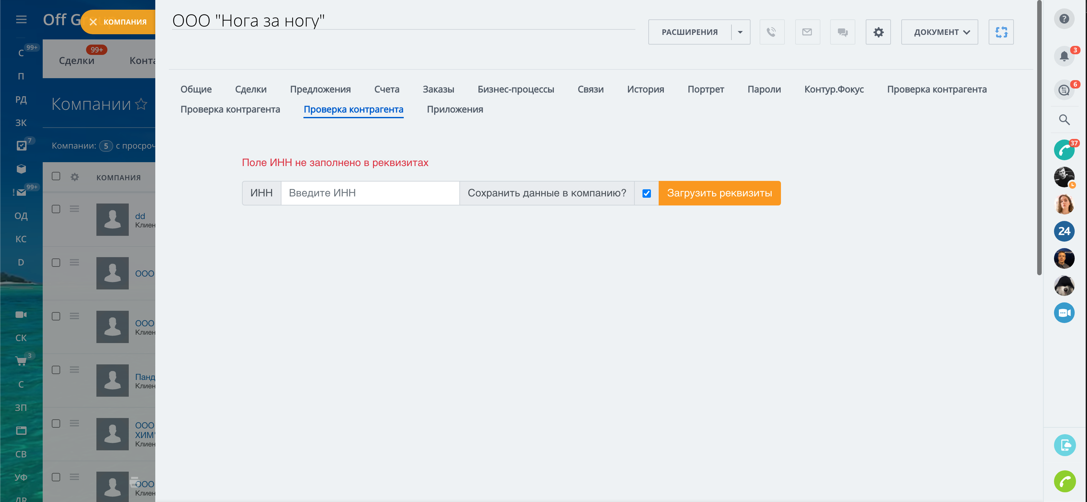Close the КОМПАНИЯ slider panel
Screen dimensions: 1087x502
(93, 22)
